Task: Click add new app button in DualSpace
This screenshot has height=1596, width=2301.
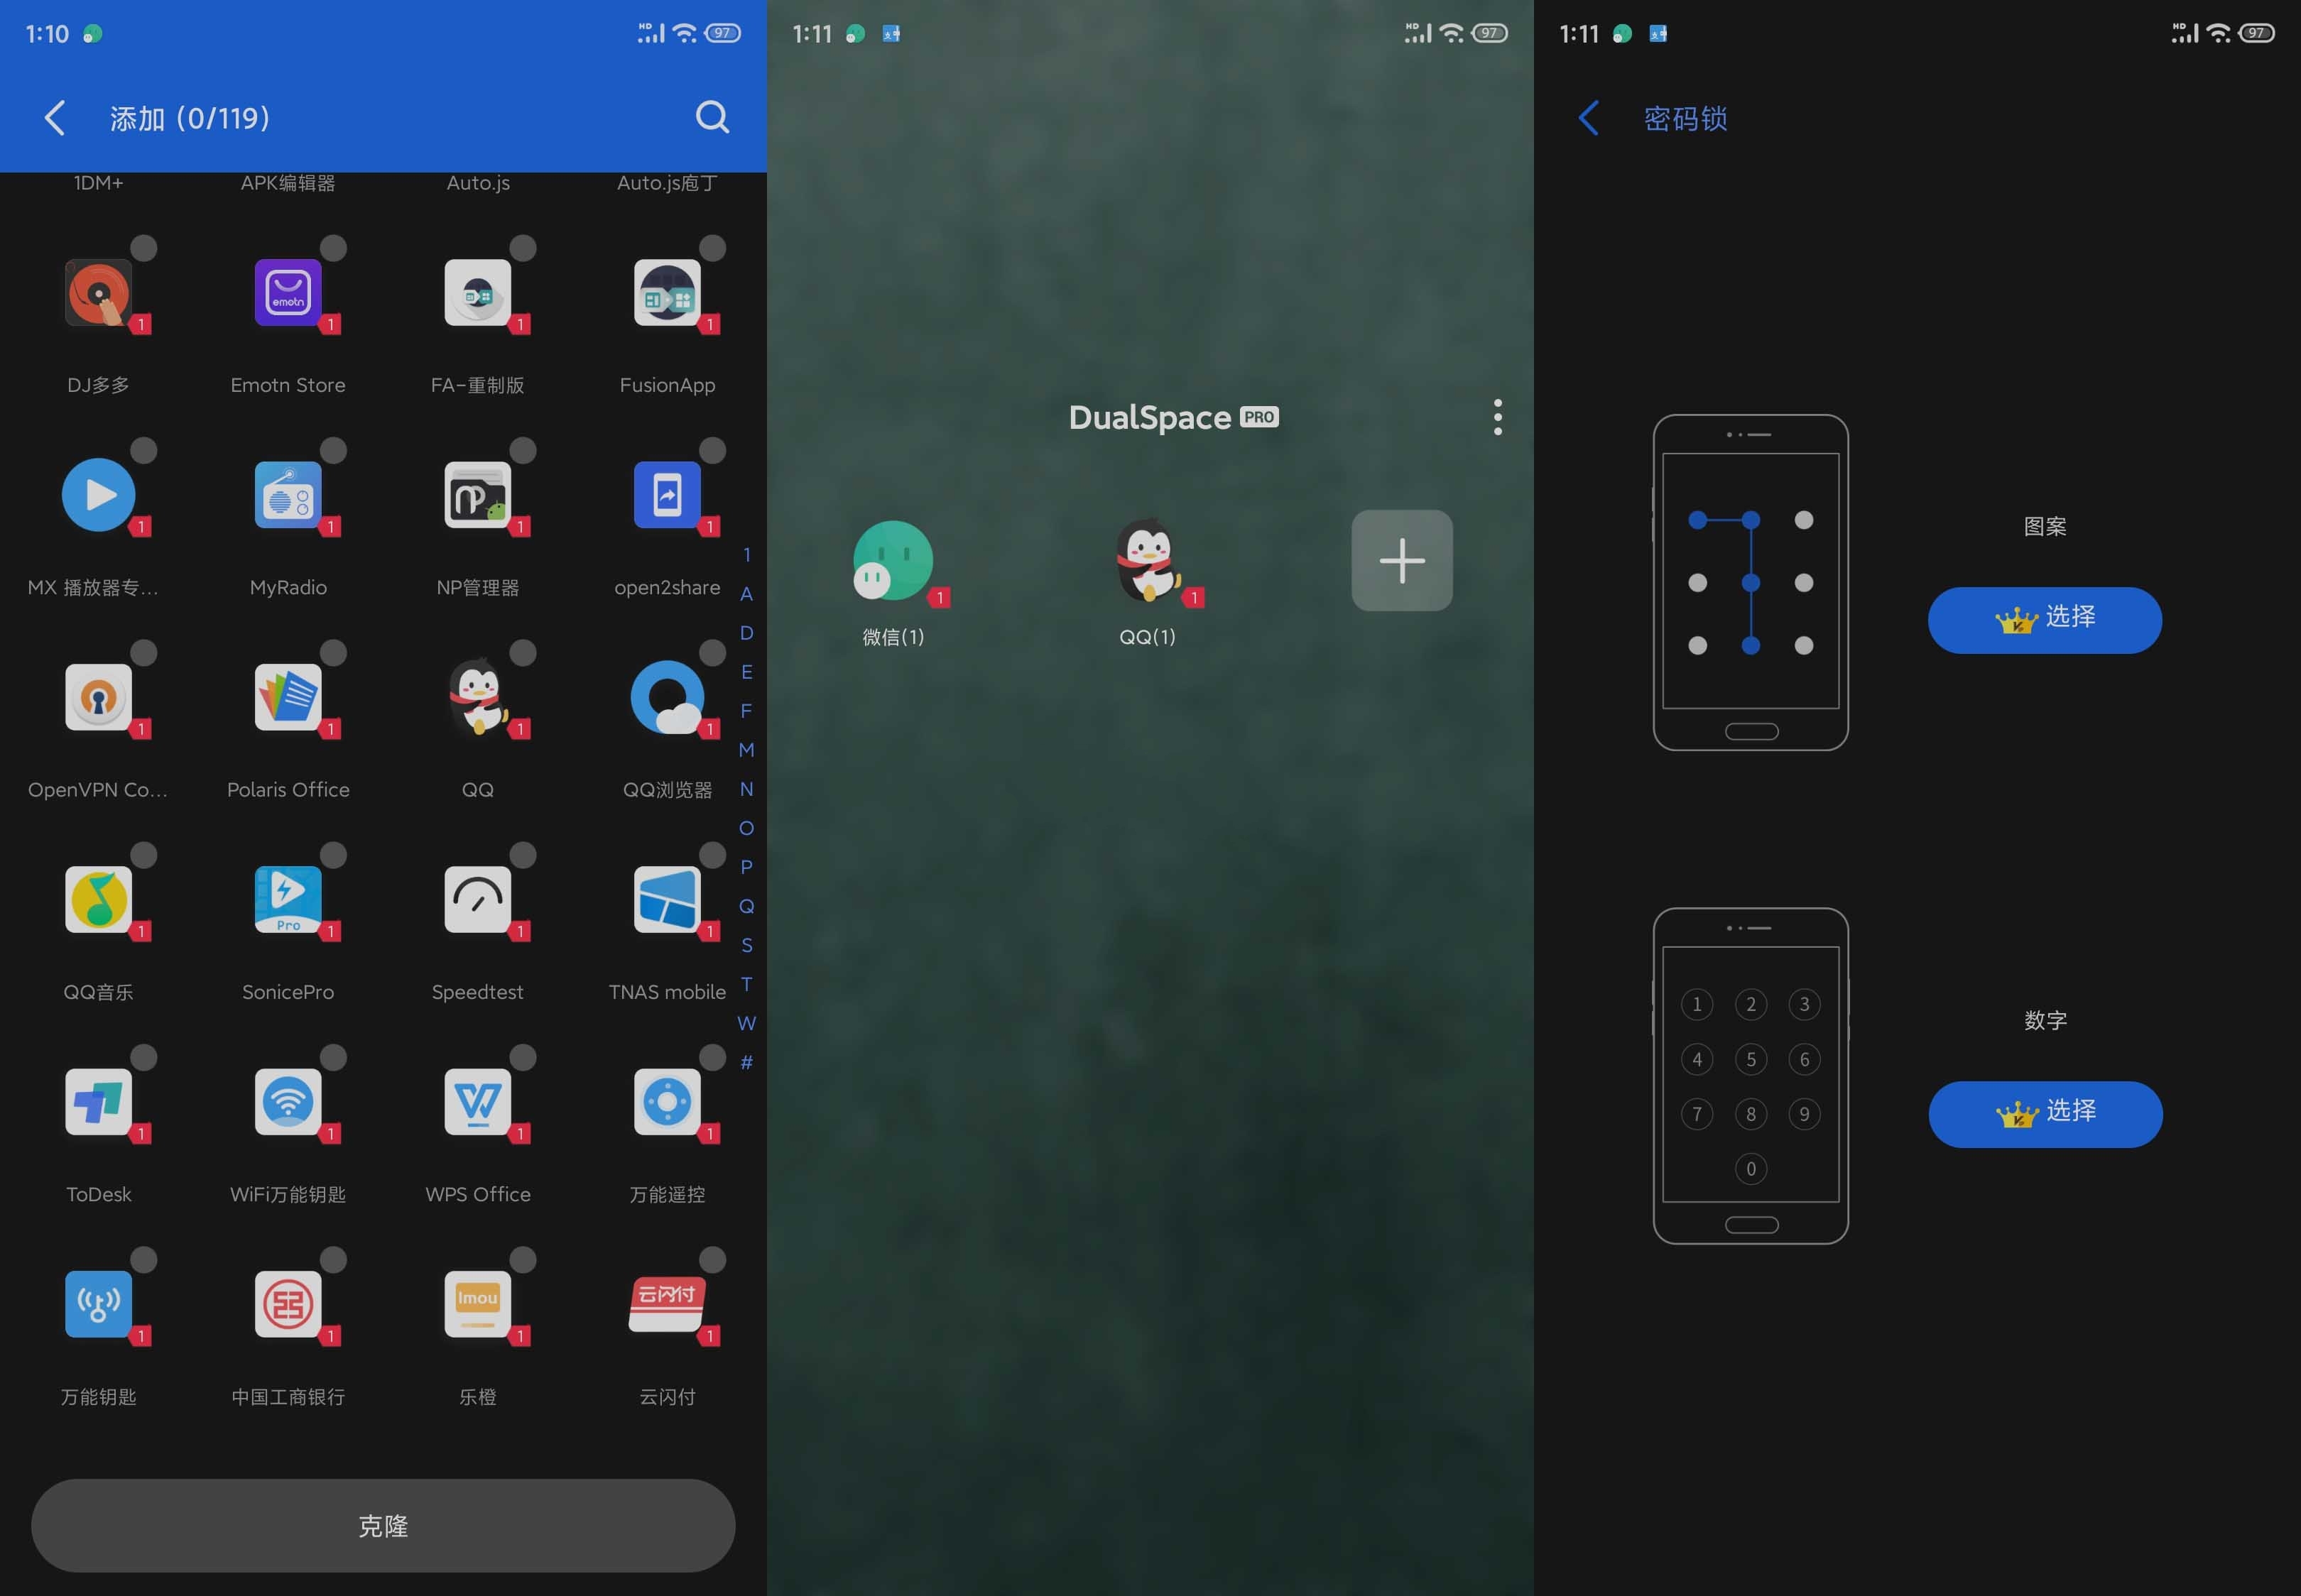Action: (1403, 559)
